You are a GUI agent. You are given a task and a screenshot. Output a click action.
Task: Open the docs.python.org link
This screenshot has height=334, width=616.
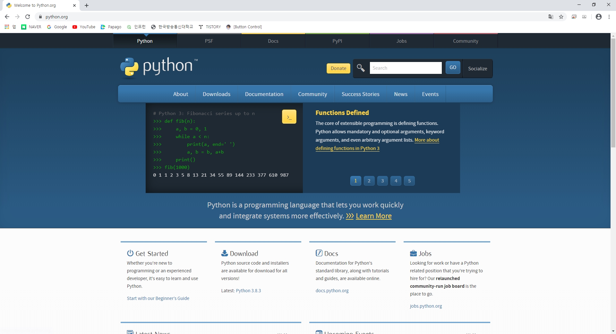[332, 291]
